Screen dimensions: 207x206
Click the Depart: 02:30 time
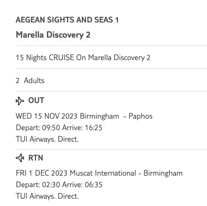[x=38, y=185]
